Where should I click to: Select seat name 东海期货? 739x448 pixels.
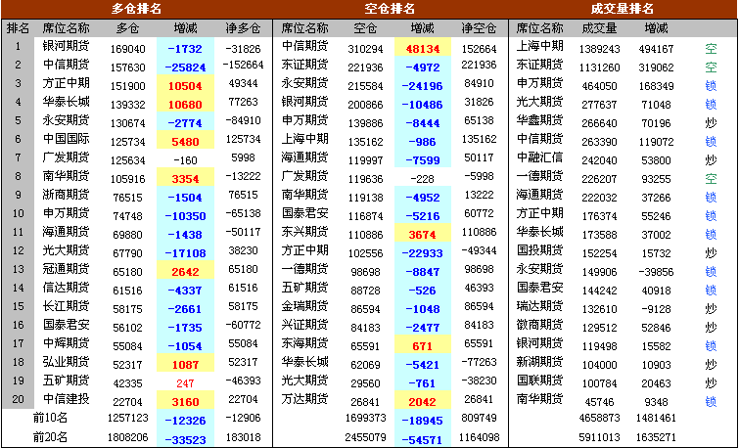click(x=304, y=343)
